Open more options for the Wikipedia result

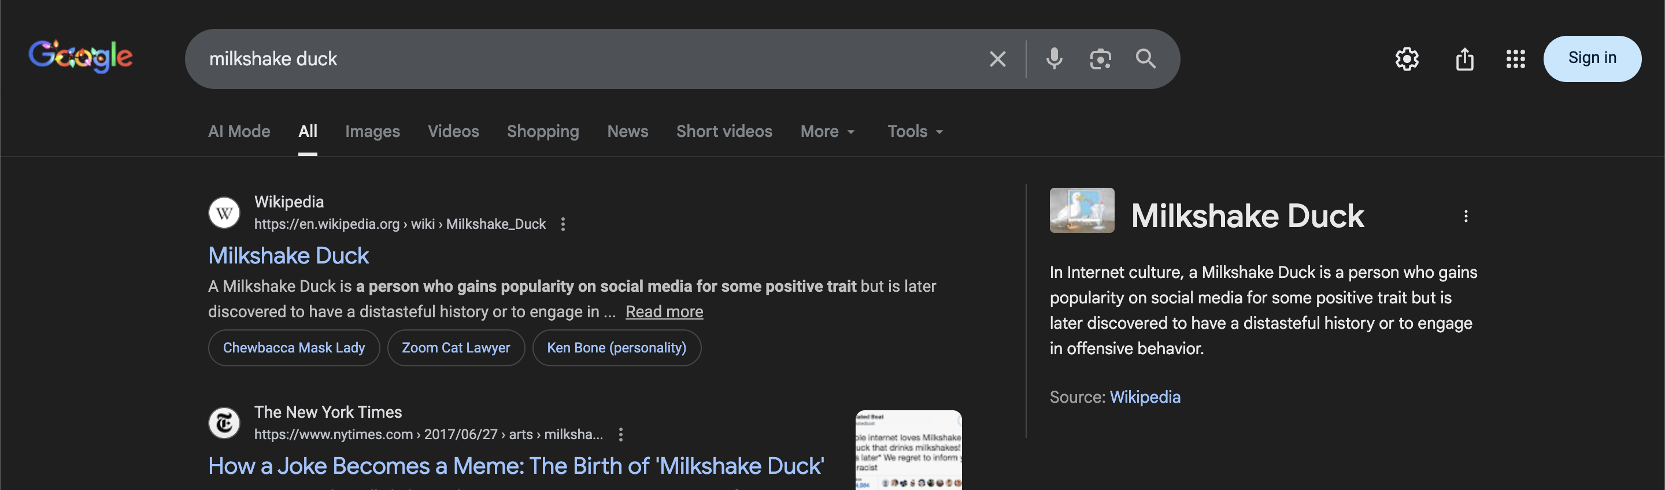point(563,224)
